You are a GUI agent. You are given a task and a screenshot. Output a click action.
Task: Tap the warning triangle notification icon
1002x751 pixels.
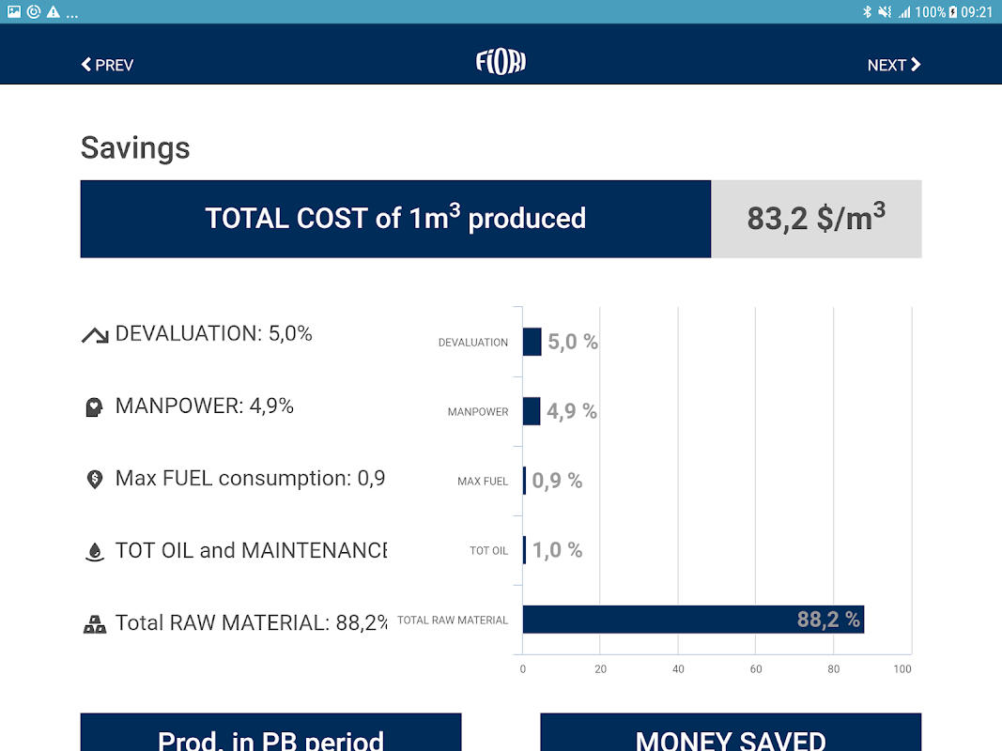54,12
